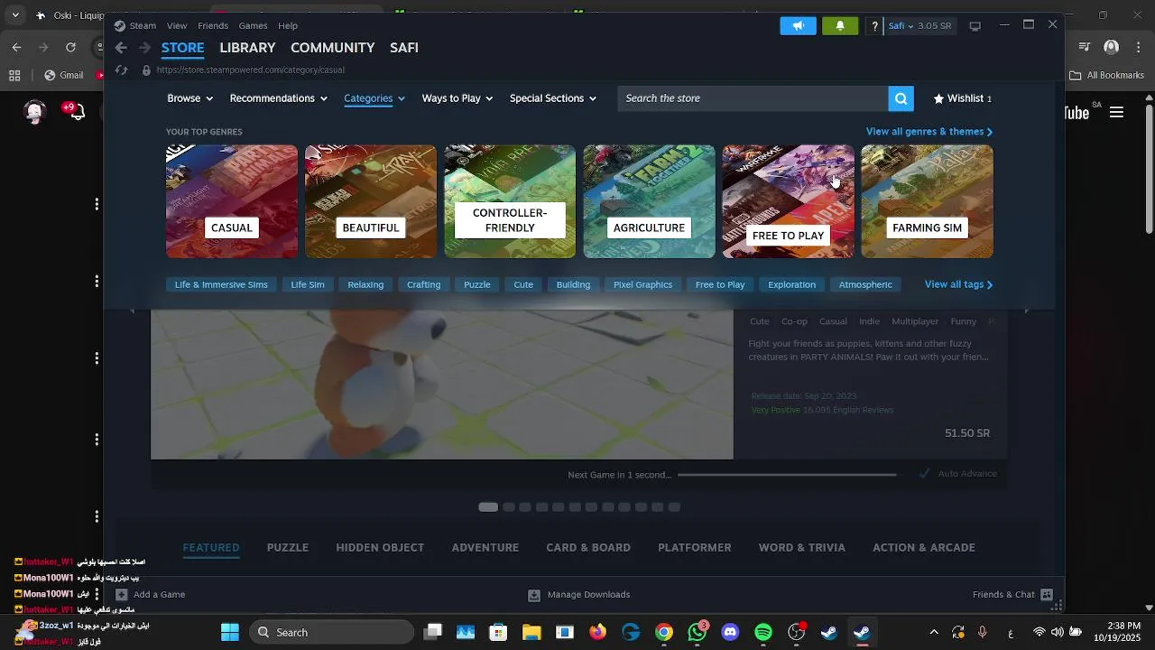1155x650 pixels.
Task: Select the Pixel Graphics tag
Action: point(642,284)
